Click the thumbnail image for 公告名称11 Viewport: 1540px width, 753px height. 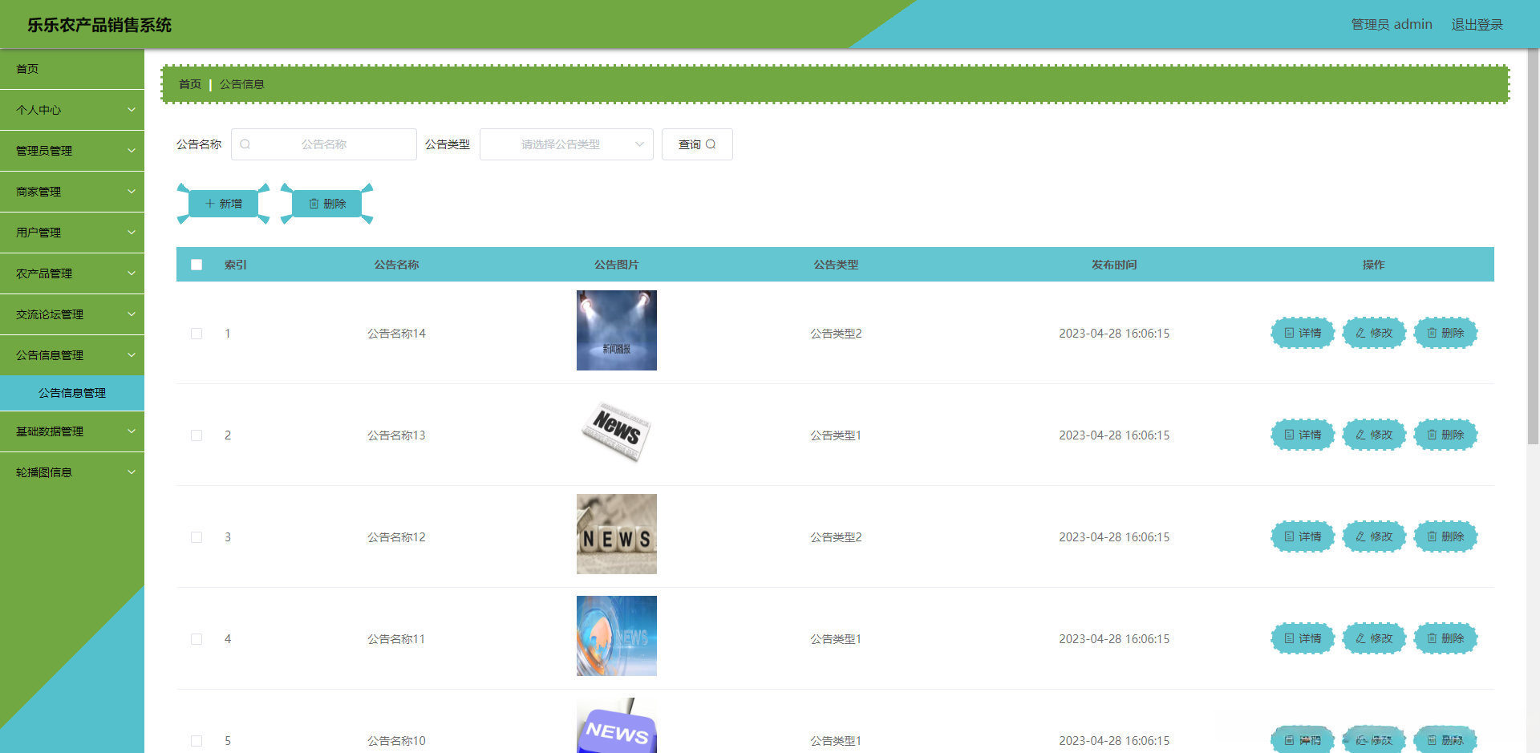(617, 636)
